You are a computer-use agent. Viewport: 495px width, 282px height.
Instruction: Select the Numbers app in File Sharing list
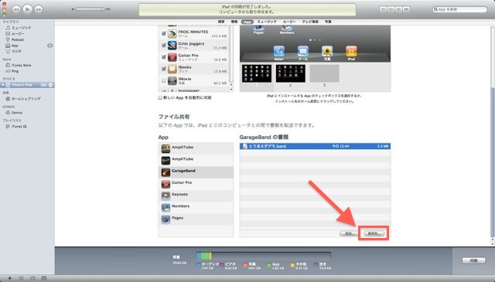196,208
